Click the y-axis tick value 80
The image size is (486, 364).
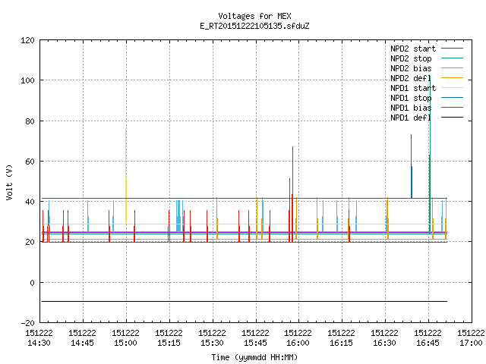click(30, 121)
